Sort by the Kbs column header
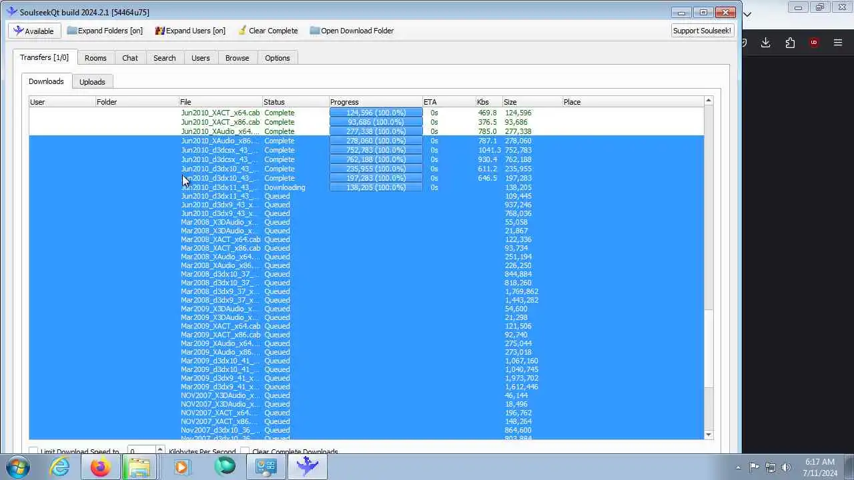The width and height of the screenshot is (854, 480). 489,102
